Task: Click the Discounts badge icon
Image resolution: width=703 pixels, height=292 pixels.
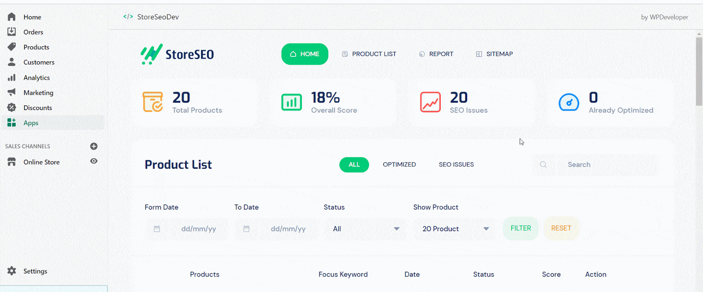Action: coord(11,107)
